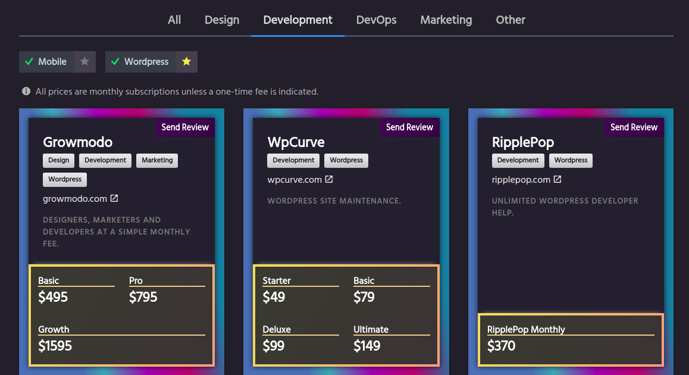Visit the growmodo.com link
Screen dimensions: 689x375
(x=75, y=199)
